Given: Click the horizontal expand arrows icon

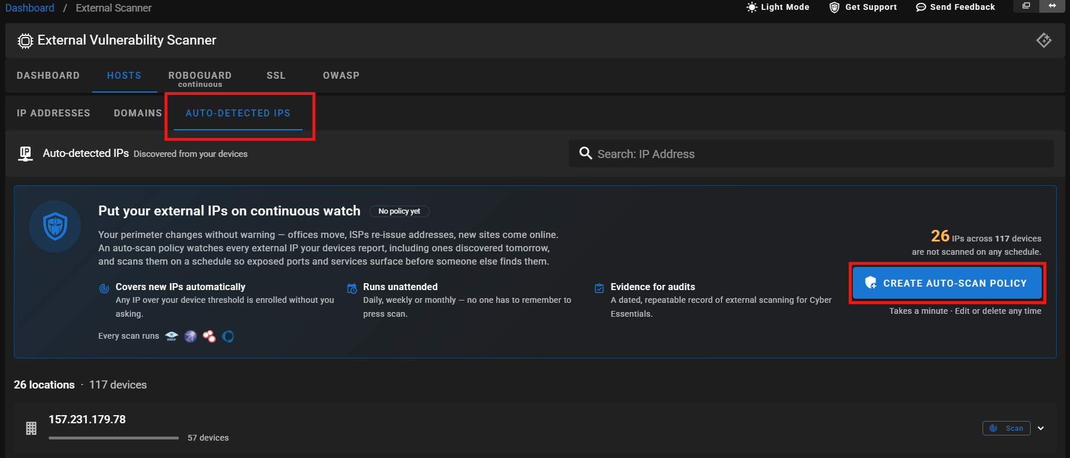Looking at the screenshot, I should (1052, 6).
